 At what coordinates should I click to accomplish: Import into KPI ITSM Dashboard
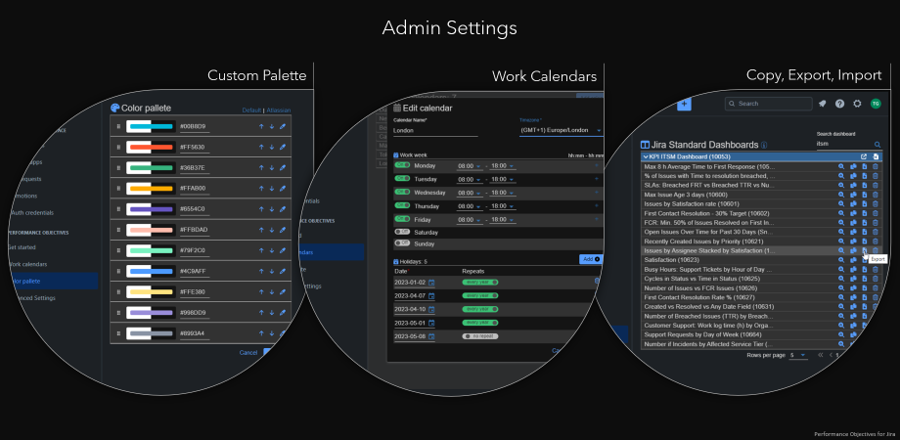click(876, 156)
